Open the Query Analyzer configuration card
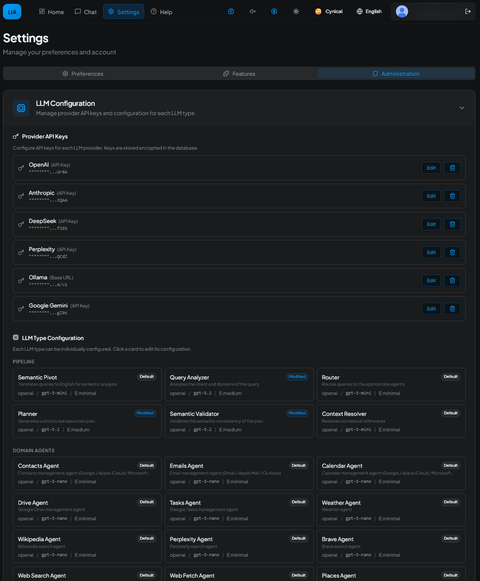Viewport: 480px width, 581px height. (239, 384)
